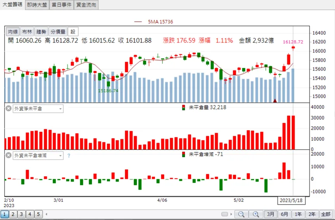335x220 pixels.
Task: Click the left arrow beside page buttons
Action: tap(46, 214)
